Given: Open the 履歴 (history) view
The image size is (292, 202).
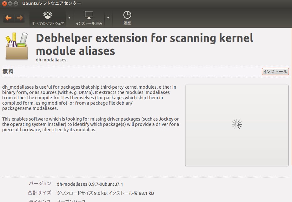Looking at the screenshot, I should click(x=127, y=18).
